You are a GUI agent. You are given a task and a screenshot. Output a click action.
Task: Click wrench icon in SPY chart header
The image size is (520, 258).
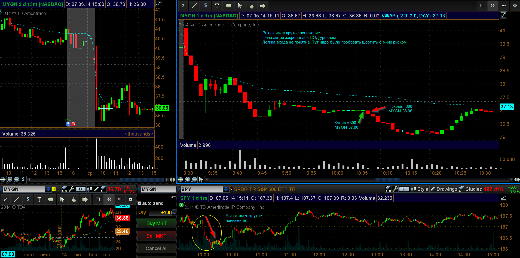[395, 189]
